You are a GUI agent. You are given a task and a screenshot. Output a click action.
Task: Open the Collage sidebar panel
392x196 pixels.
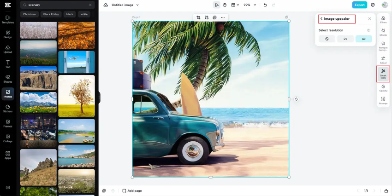[8, 138]
